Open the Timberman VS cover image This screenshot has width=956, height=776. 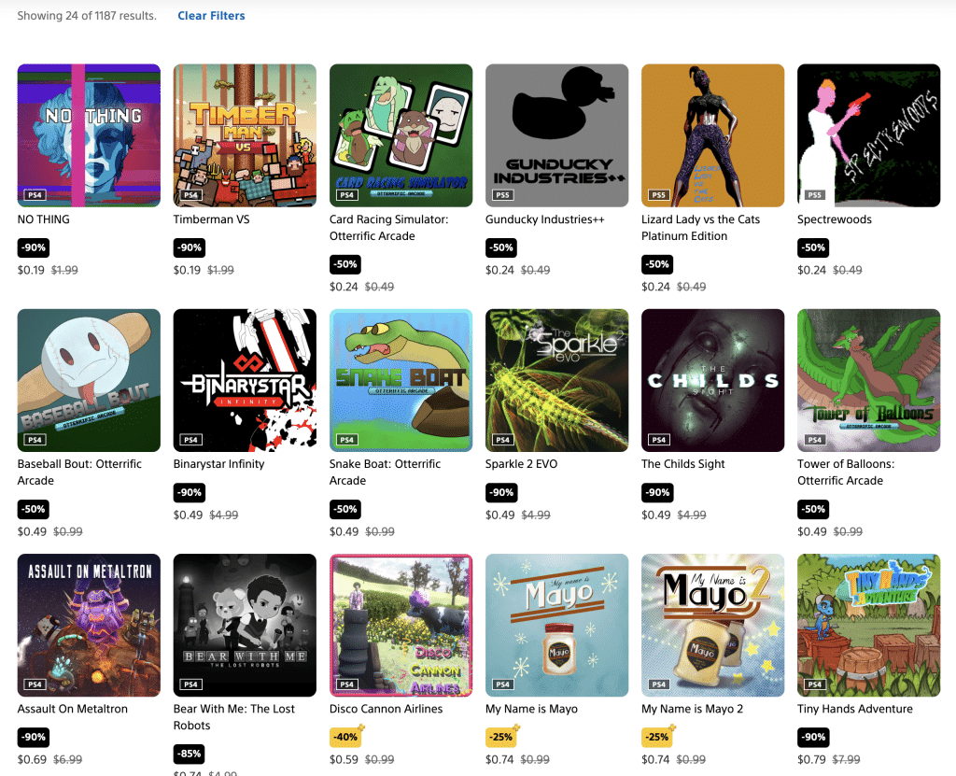(245, 135)
